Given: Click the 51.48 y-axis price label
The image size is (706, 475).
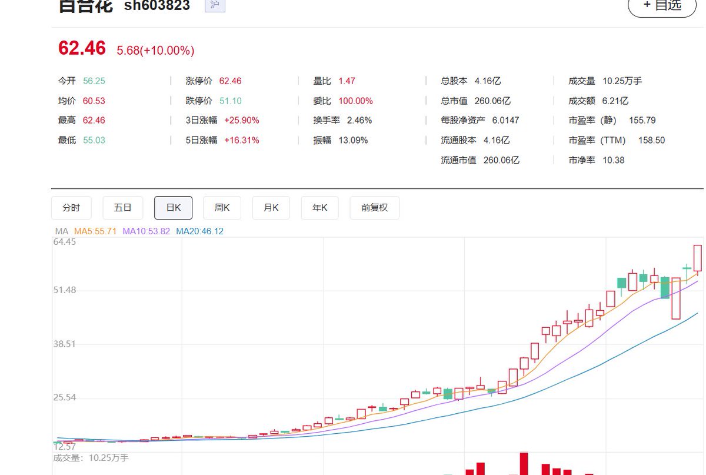Looking at the screenshot, I should (x=64, y=290).
